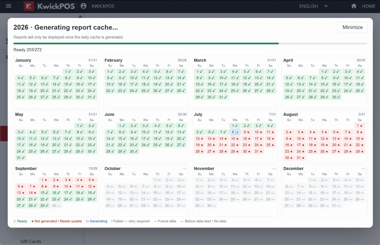The width and height of the screenshot is (380, 245).
Task: Click October 1 future date cell
Action: (x=157, y=180)
